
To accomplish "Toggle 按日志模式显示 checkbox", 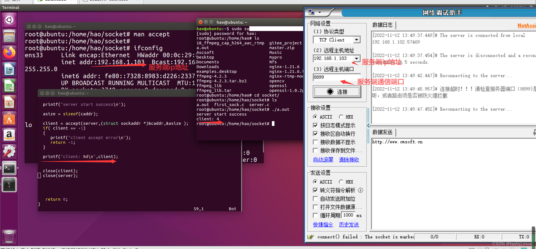I will 315,125.
